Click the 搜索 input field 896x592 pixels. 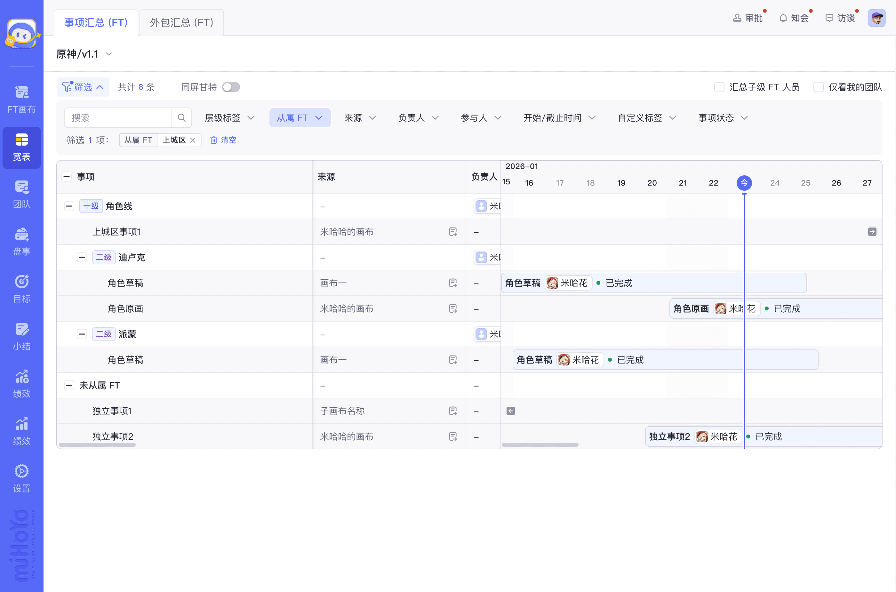(118, 118)
